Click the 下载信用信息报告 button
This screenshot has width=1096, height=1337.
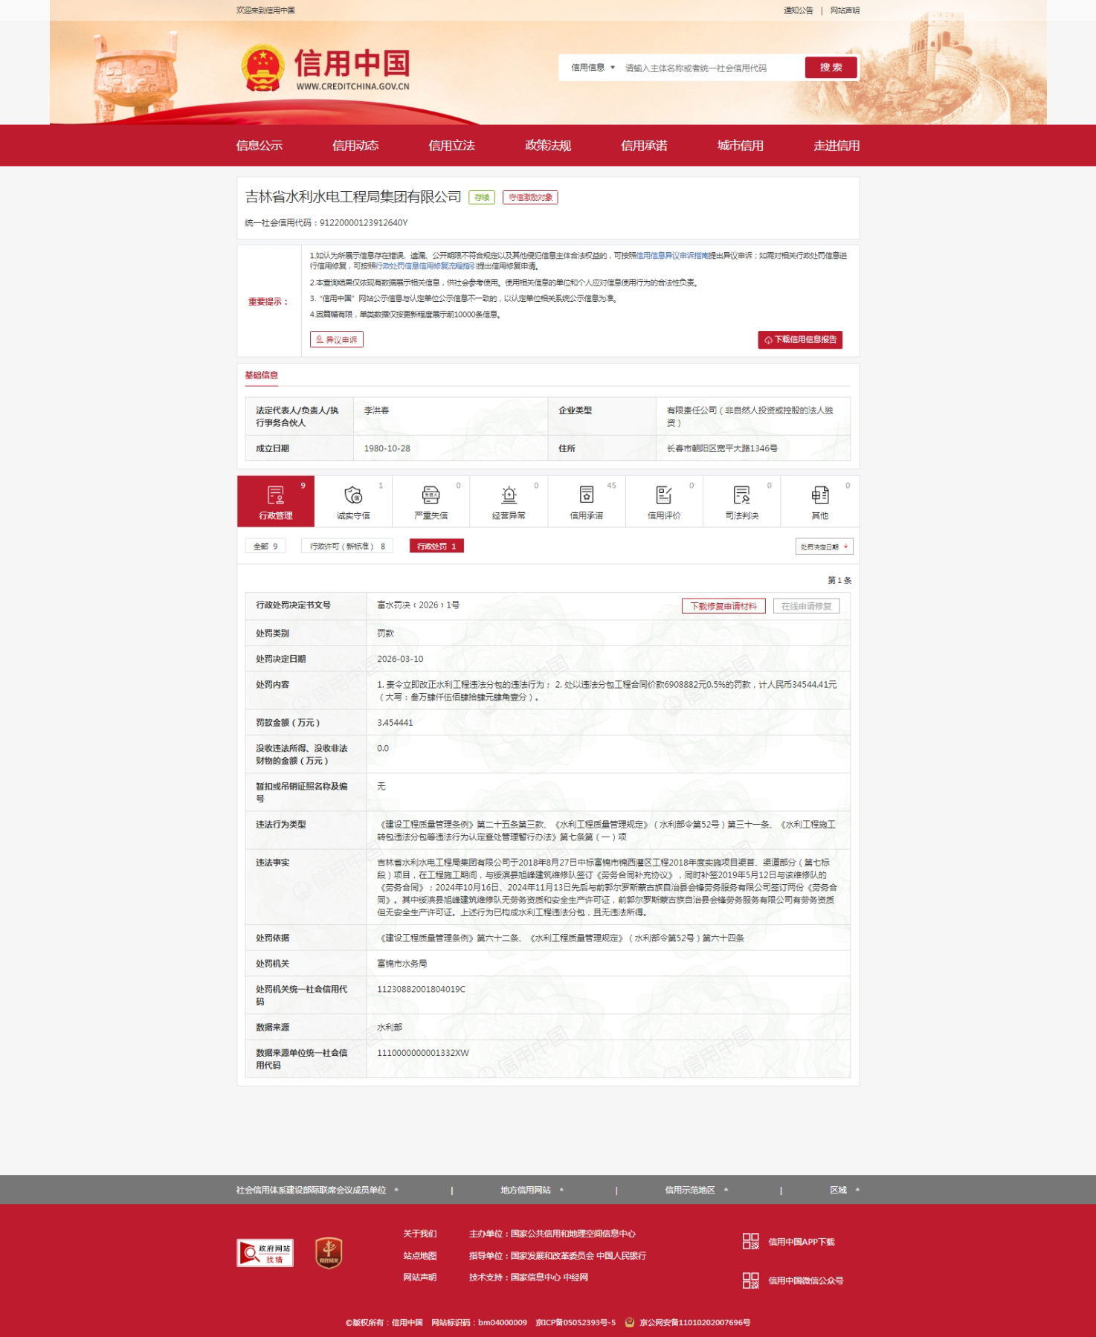(800, 340)
